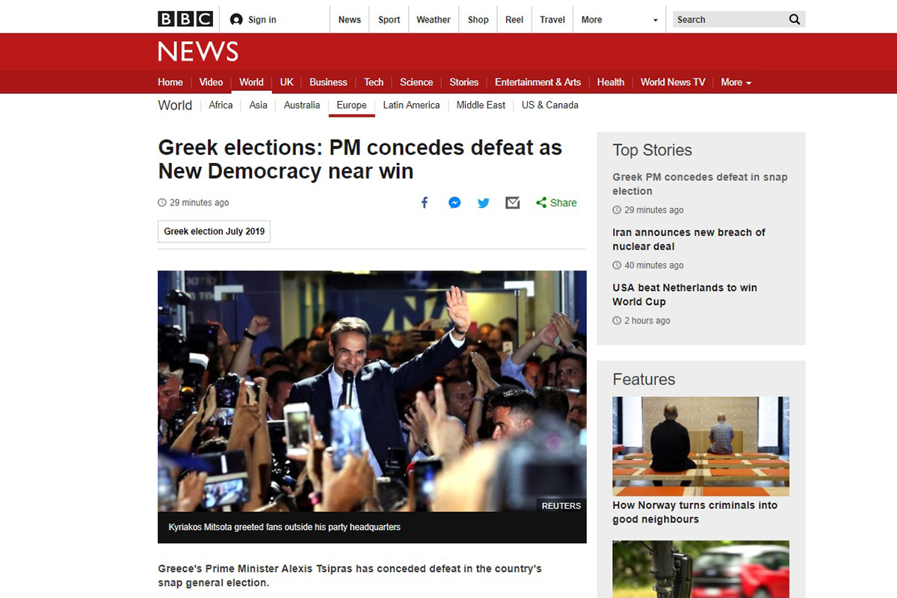This screenshot has height=598, width=897.
Task: Email the article using the envelope icon
Action: coord(513,203)
